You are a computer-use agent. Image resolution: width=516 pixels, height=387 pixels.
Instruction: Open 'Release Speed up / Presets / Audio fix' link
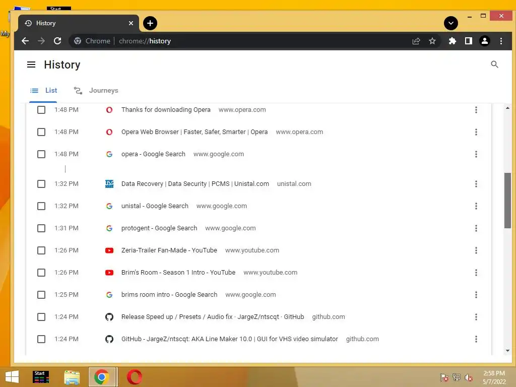coord(213,317)
